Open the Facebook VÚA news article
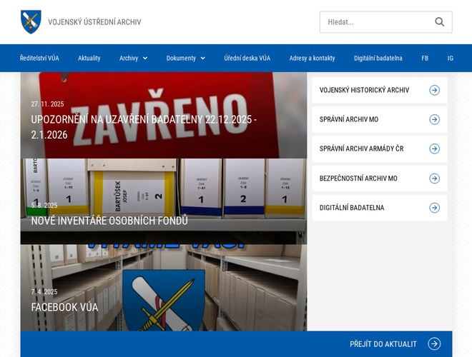Screen dimensions: 472x357 [x=64, y=307]
